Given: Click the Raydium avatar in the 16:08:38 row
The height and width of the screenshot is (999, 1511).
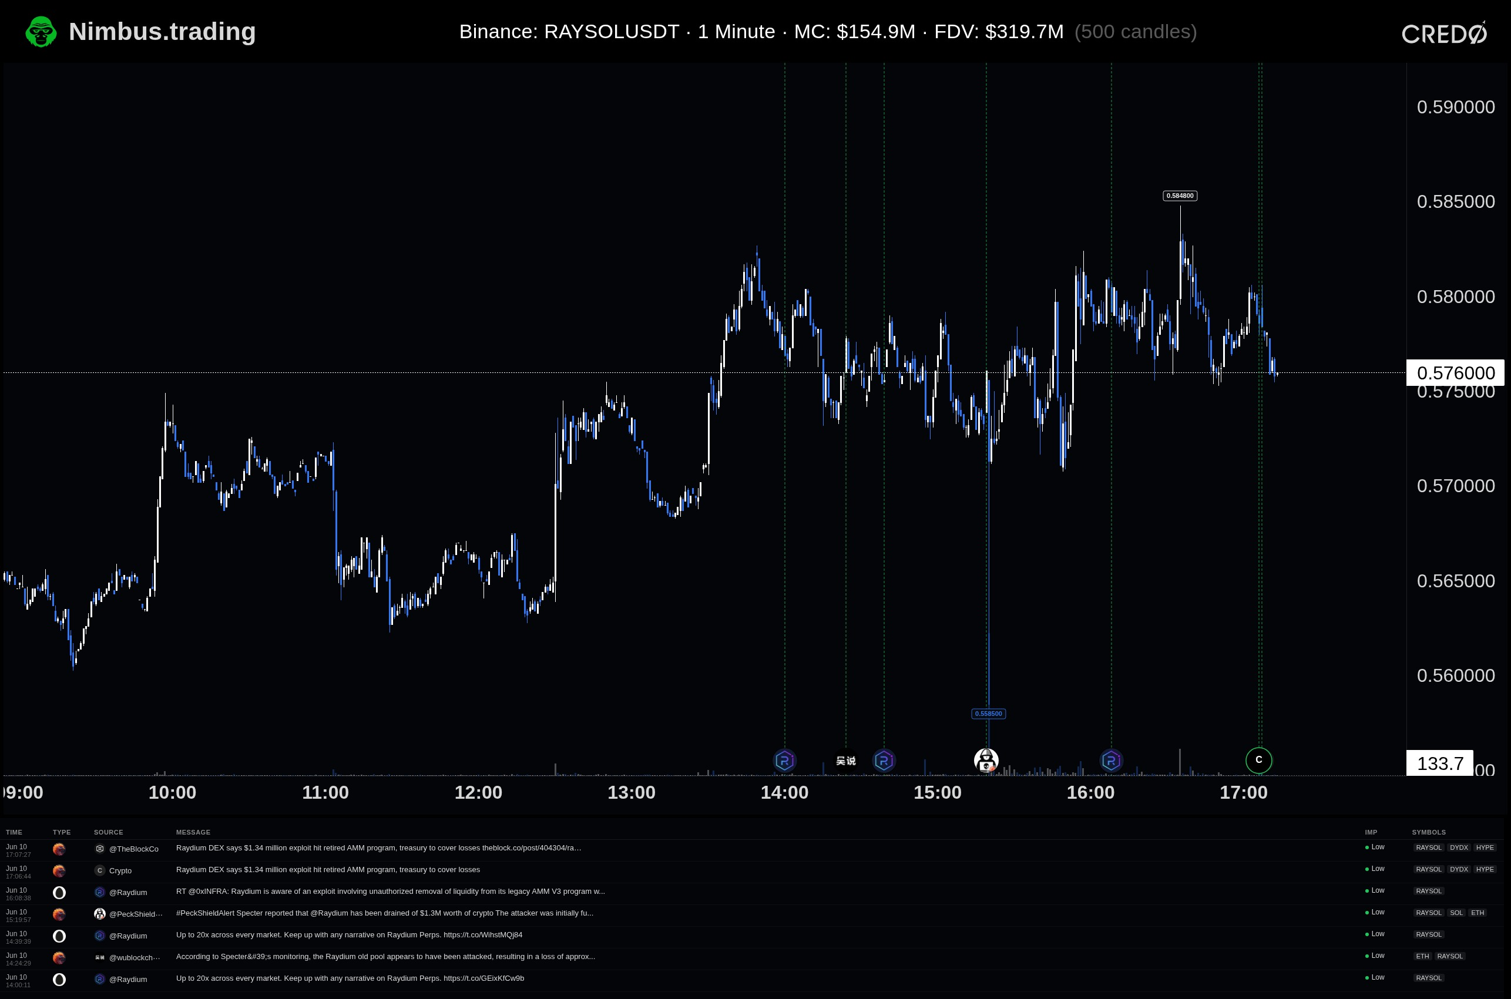Looking at the screenshot, I should pyautogui.click(x=99, y=892).
